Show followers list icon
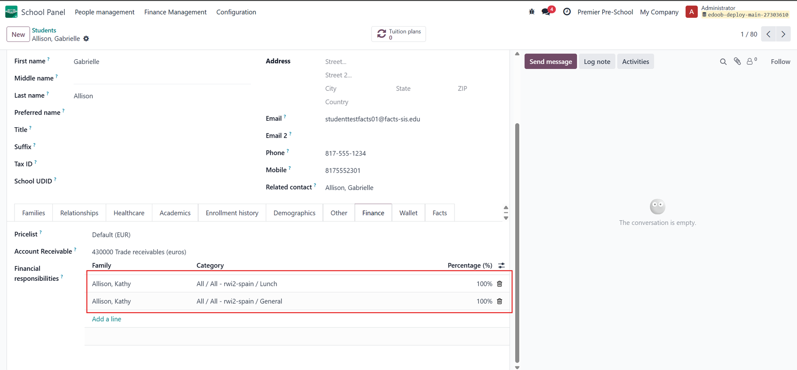The width and height of the screenshot is (797, 370). (751, 61)
